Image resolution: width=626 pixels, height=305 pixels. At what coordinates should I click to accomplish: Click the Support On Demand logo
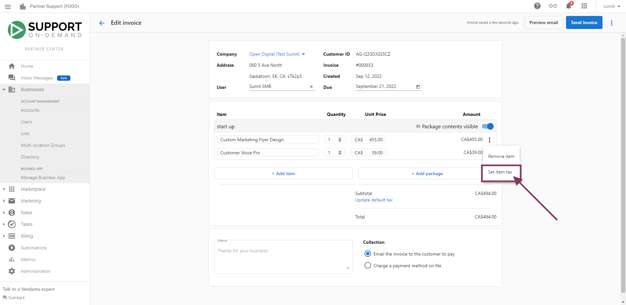tap(45, 30)
